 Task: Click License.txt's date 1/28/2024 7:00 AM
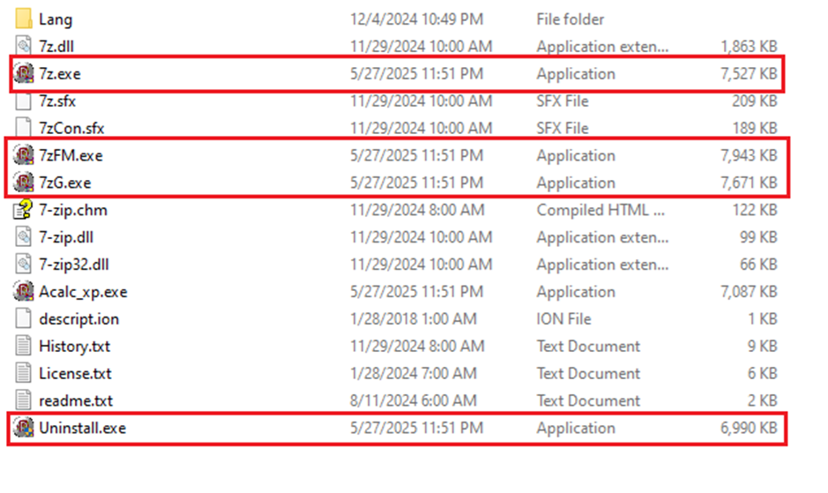point(414,374)
